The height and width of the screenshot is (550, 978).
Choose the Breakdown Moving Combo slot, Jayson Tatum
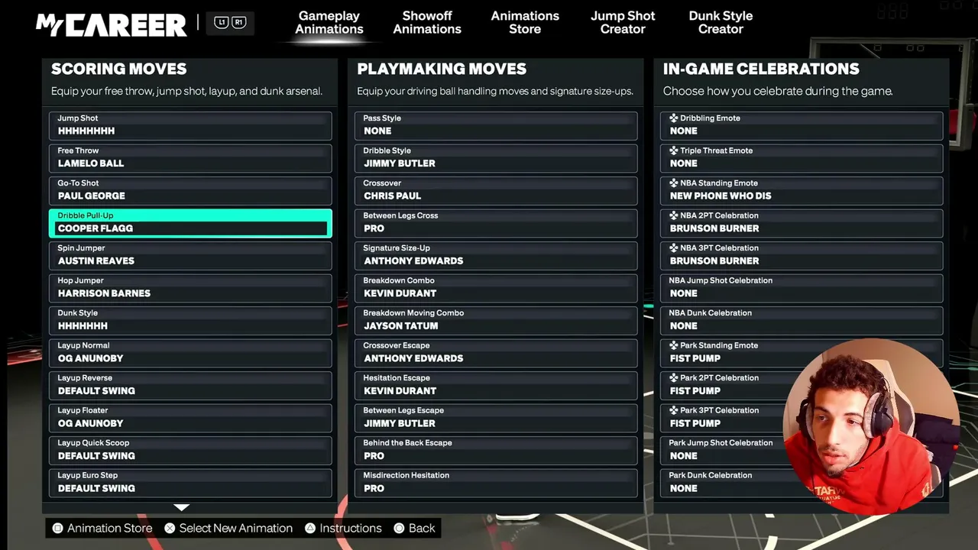[496, 321]
